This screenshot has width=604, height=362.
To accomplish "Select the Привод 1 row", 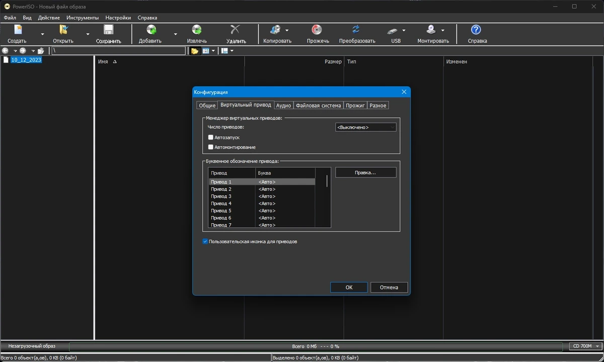I will (x=262, y=182).
